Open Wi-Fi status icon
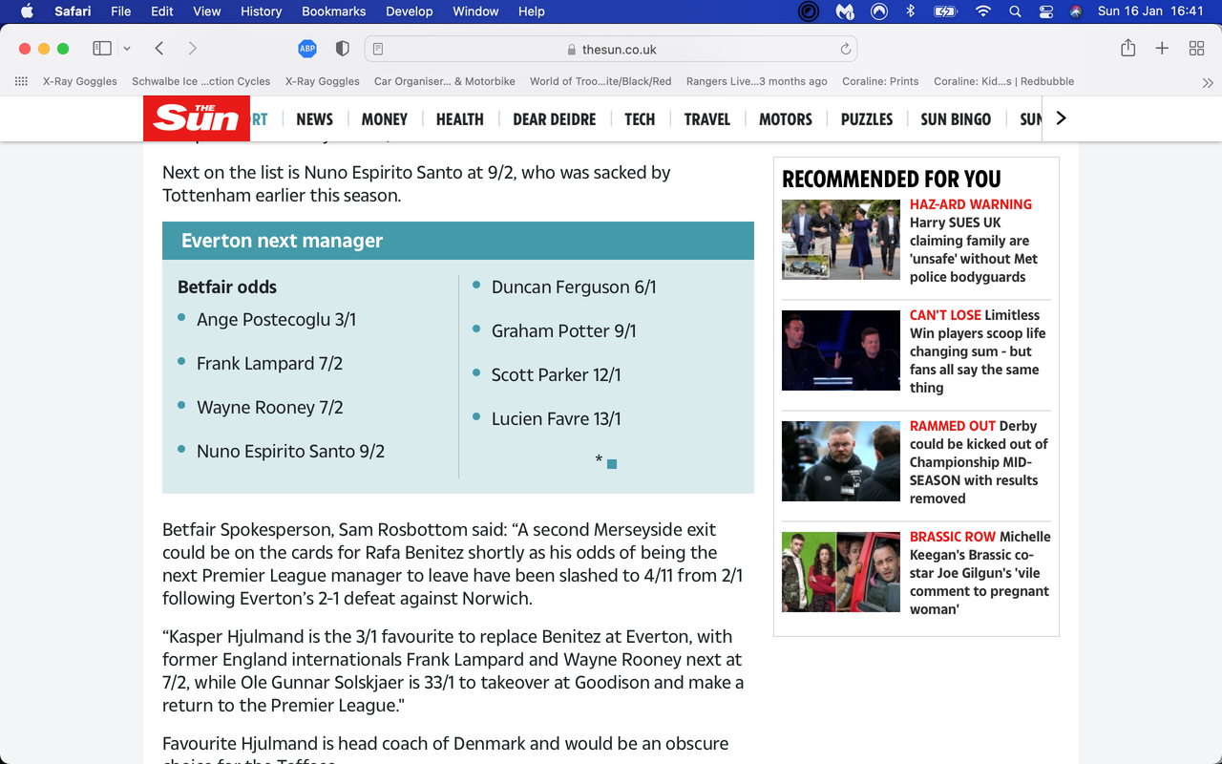 983,11
